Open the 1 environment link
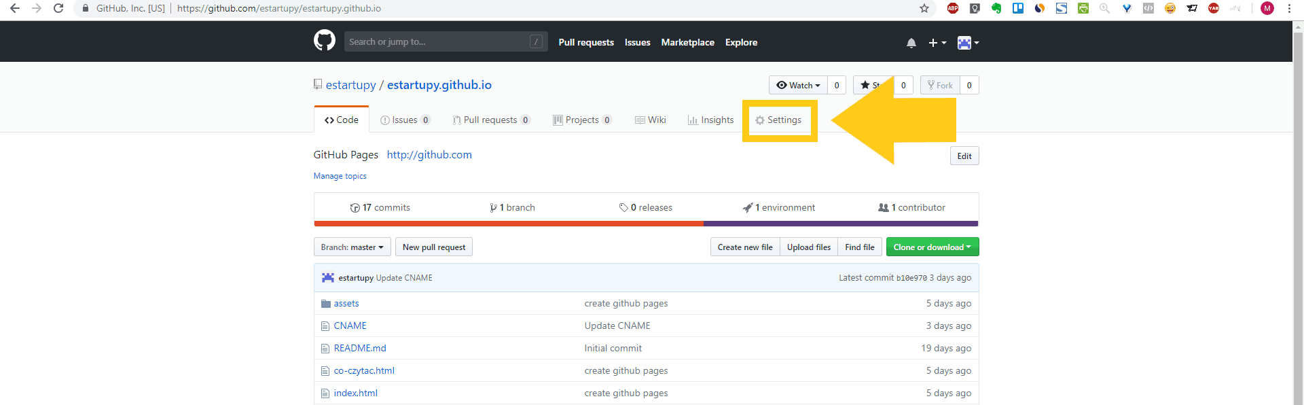This screenshot has height=405, width=1304. click(779, 207)
